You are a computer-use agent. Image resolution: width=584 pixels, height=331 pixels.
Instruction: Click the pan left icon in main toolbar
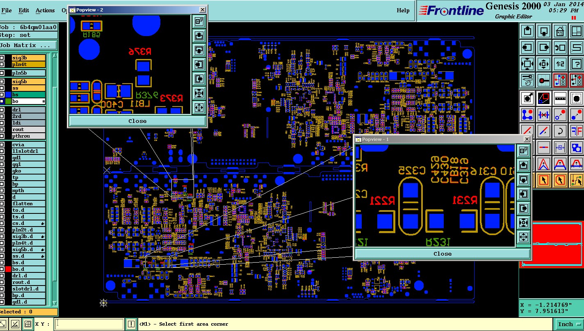point(527,48)
